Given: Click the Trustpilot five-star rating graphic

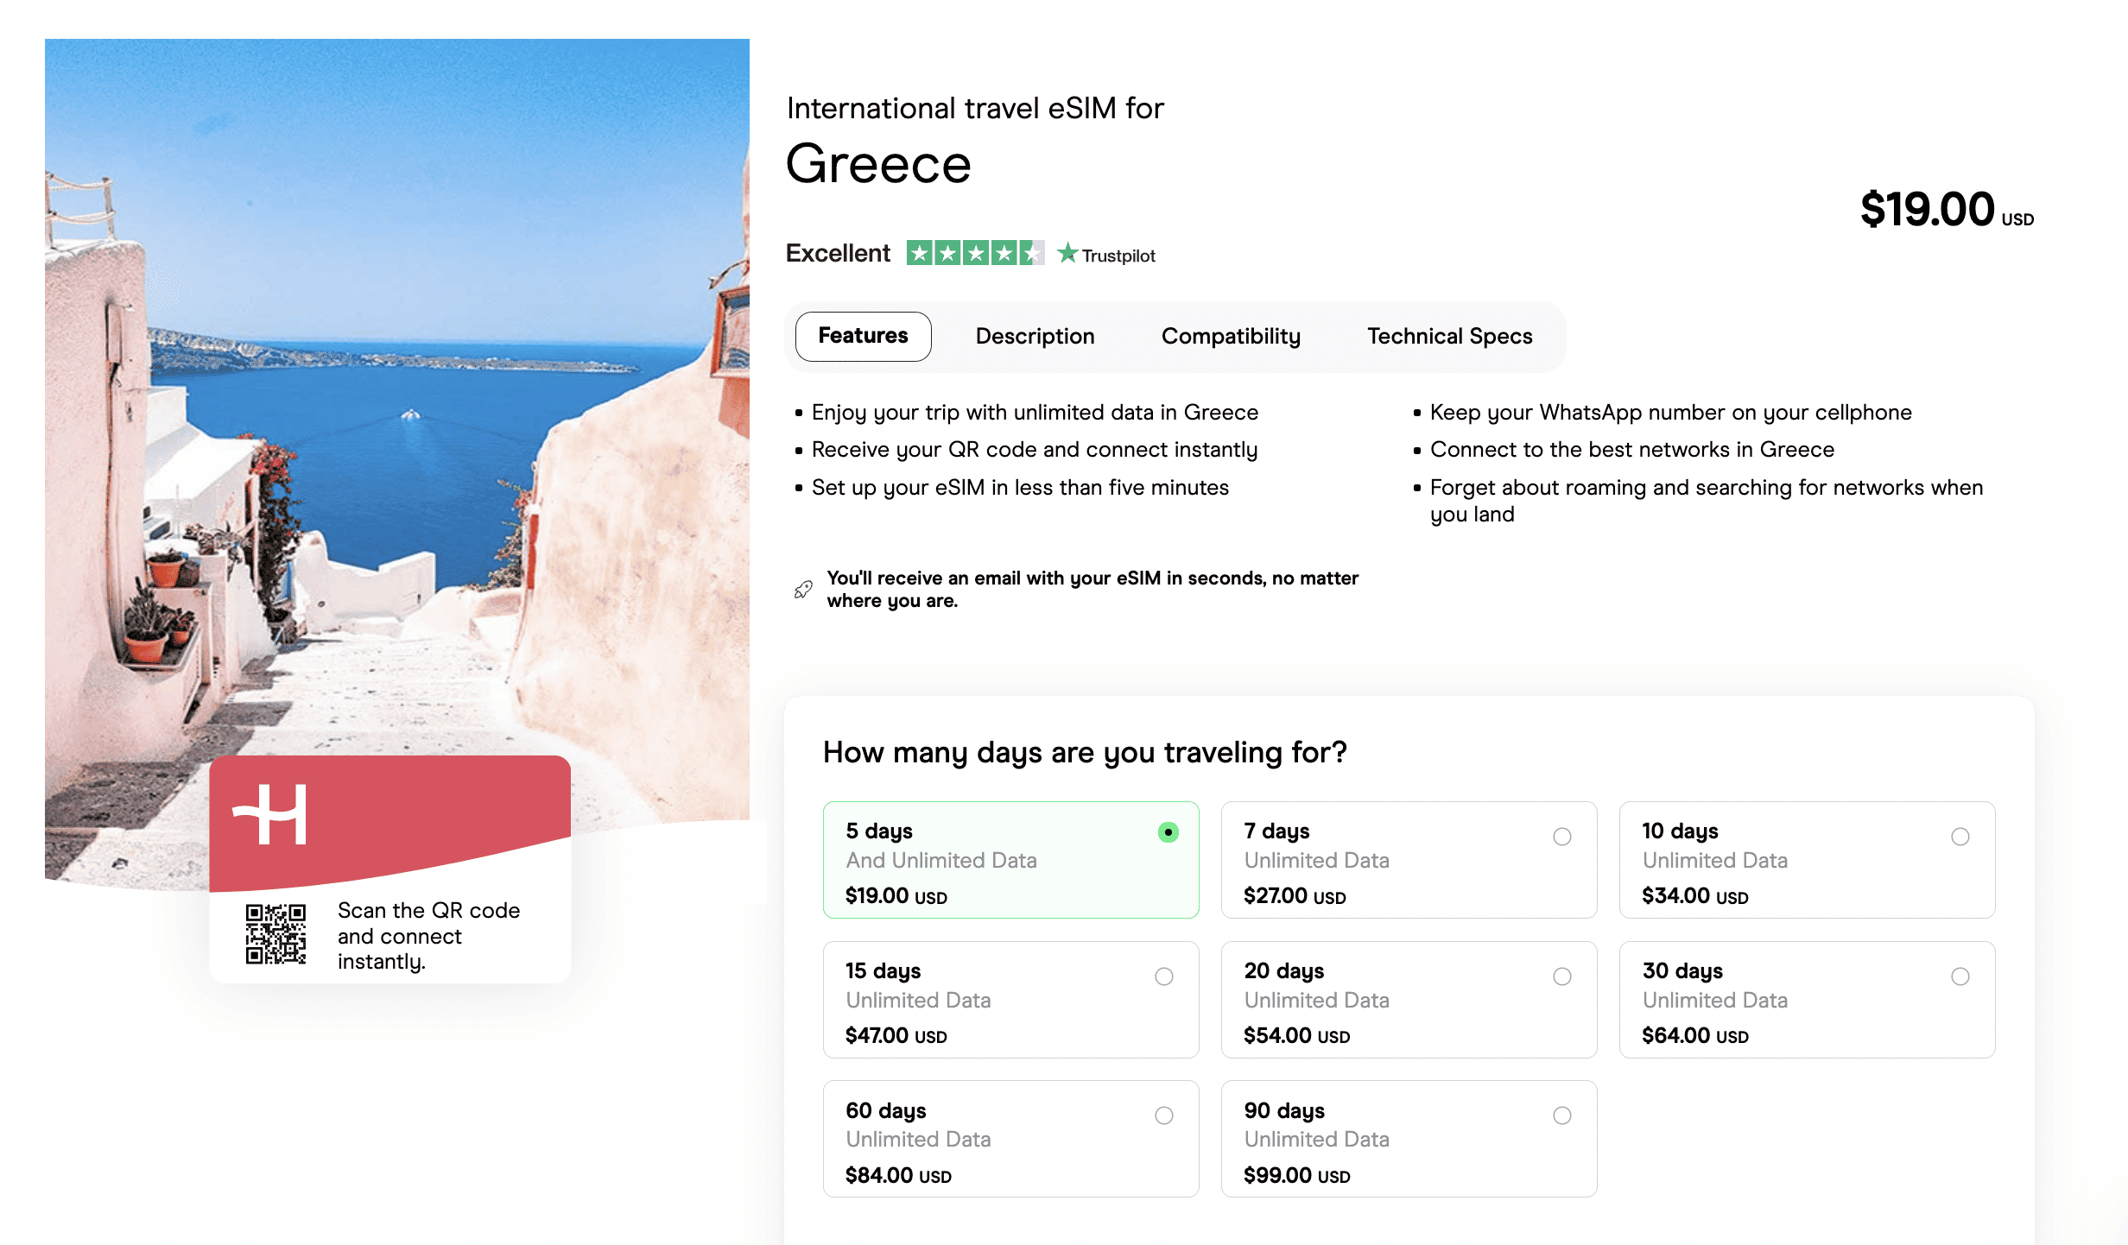Looking at the screenshot, I should [x=975, y=253].
